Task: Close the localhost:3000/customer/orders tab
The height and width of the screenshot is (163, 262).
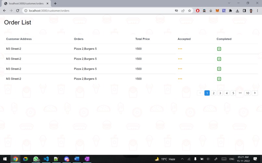Action: pos(47,3)
